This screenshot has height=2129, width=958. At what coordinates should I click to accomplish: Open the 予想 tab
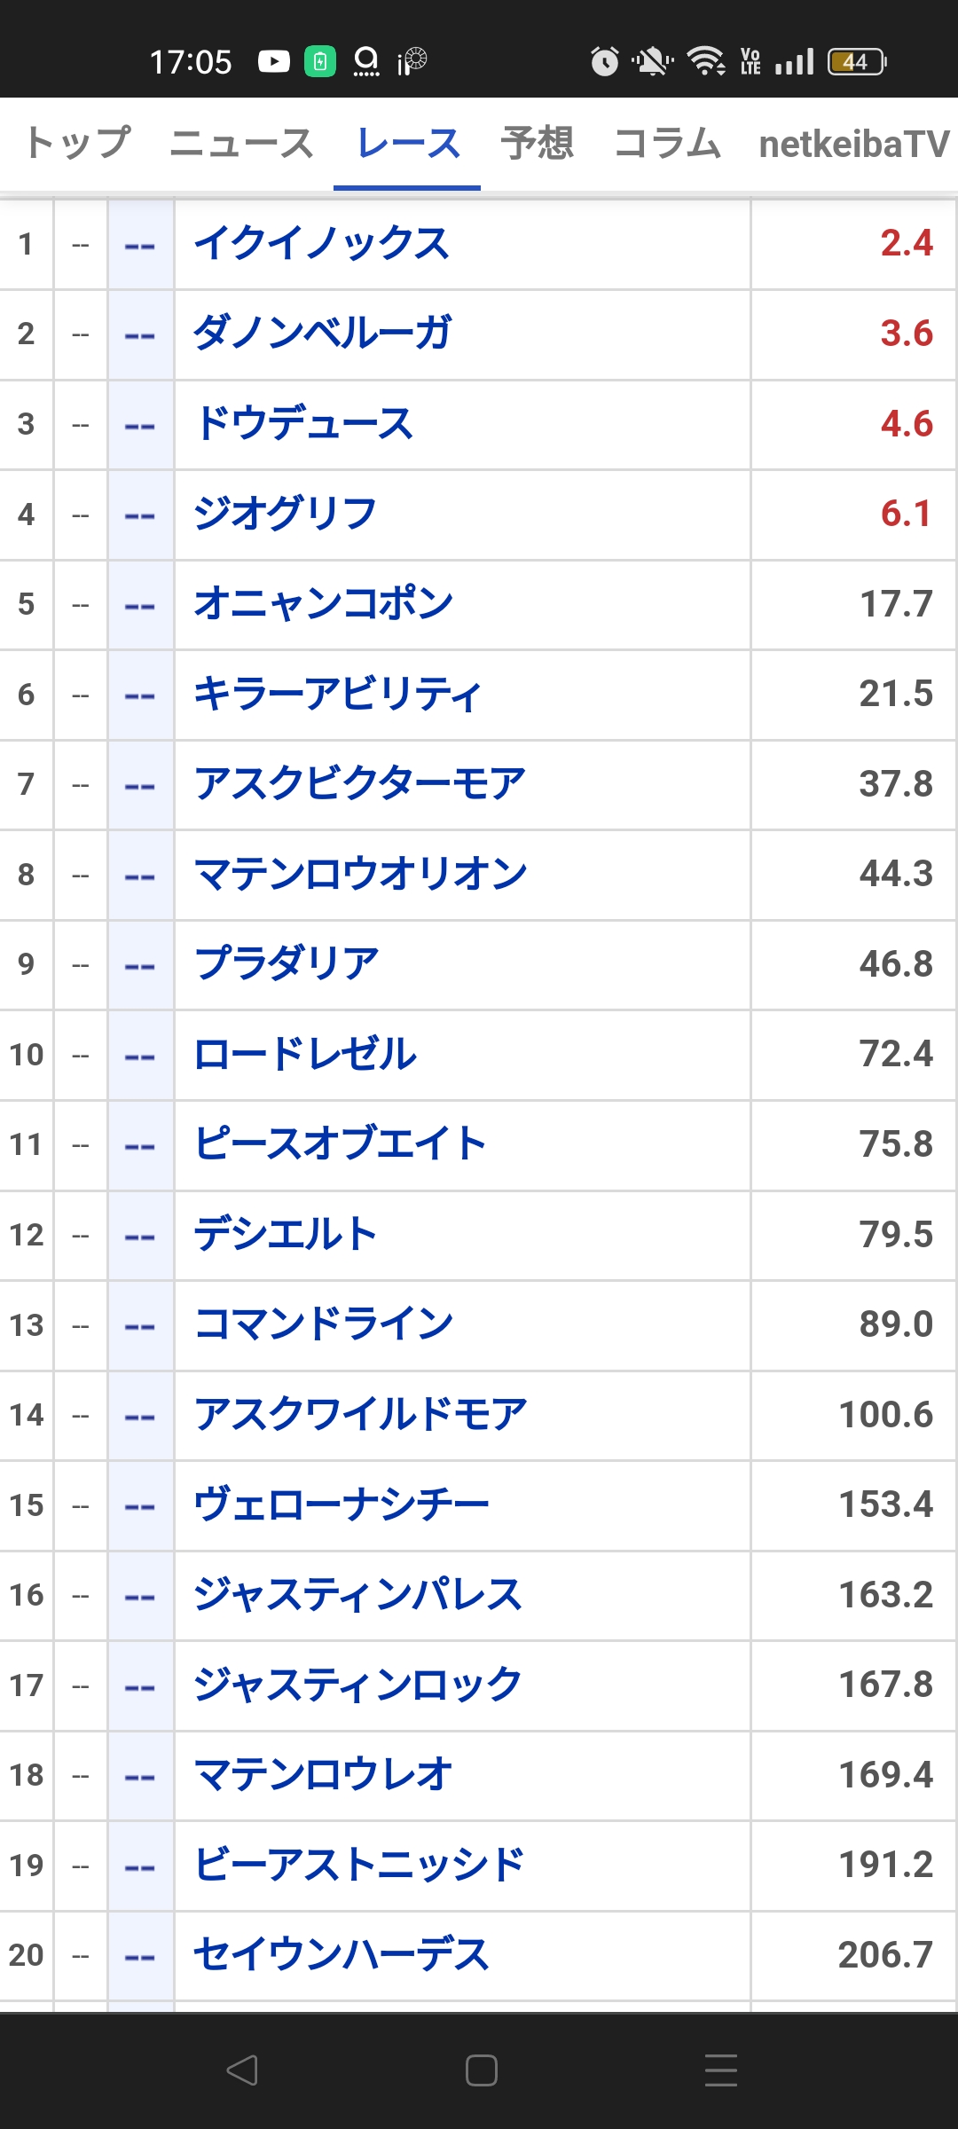538,143
